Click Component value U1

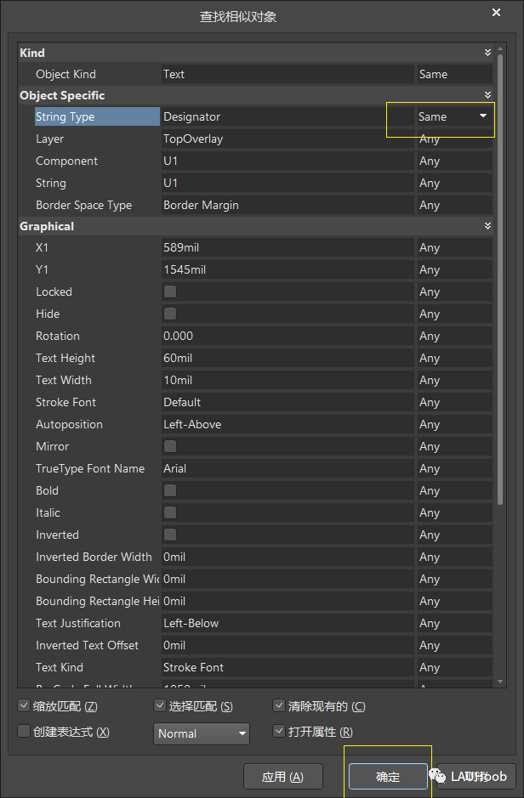pos(288,161)
